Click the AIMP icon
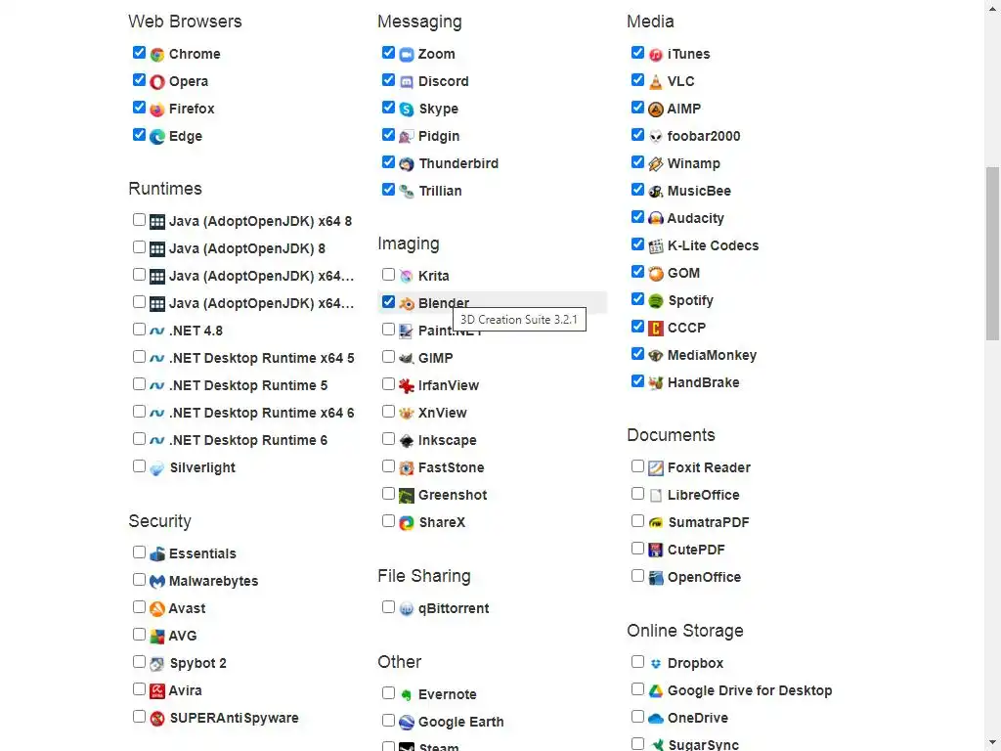1001x751 pixels. tap(656, 110)
